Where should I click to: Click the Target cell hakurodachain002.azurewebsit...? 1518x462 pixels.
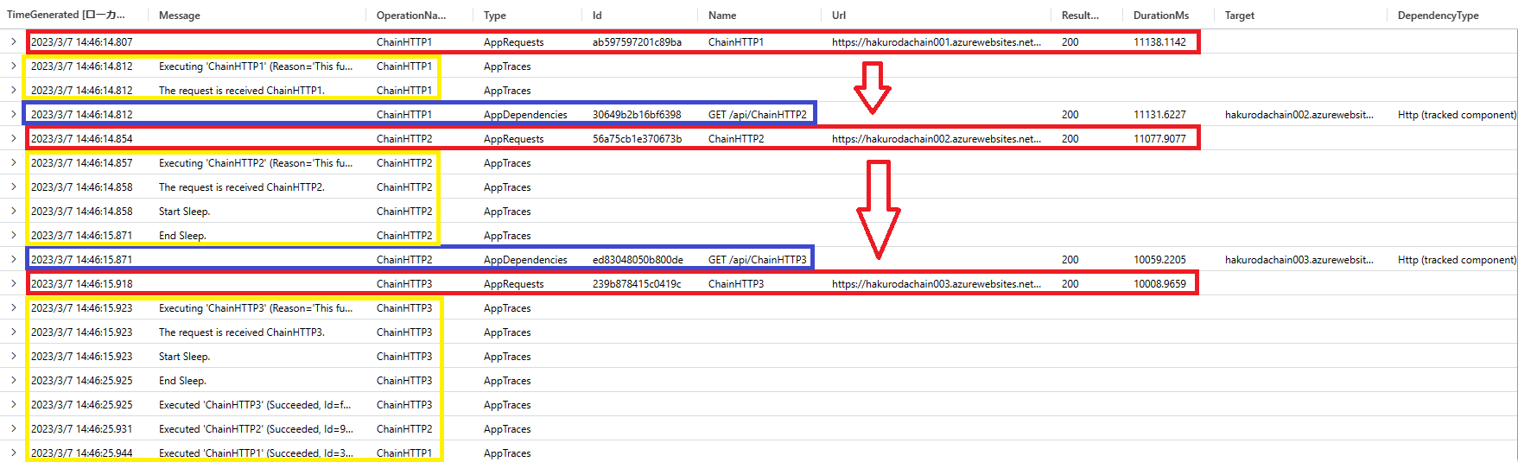pyautogui.click(x=1299, y=114)
